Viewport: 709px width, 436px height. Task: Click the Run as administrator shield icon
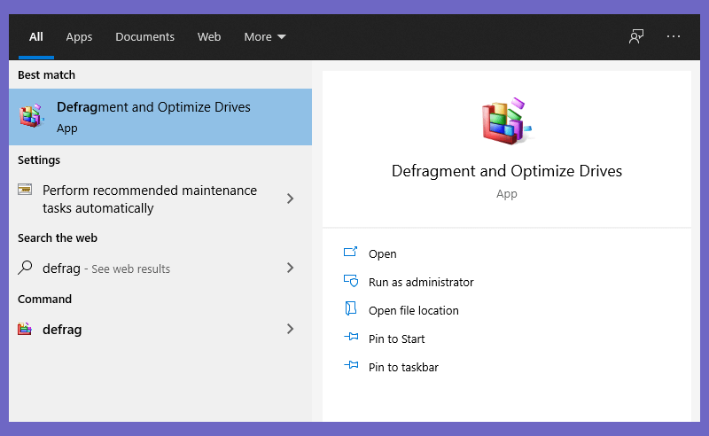click(351, 281)
